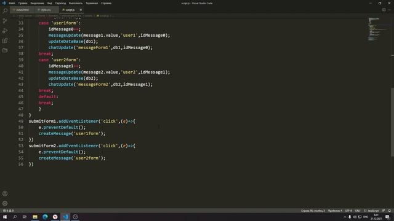Open the folder icon in activity bar
The image size is (394, 221).
[5, 50]
